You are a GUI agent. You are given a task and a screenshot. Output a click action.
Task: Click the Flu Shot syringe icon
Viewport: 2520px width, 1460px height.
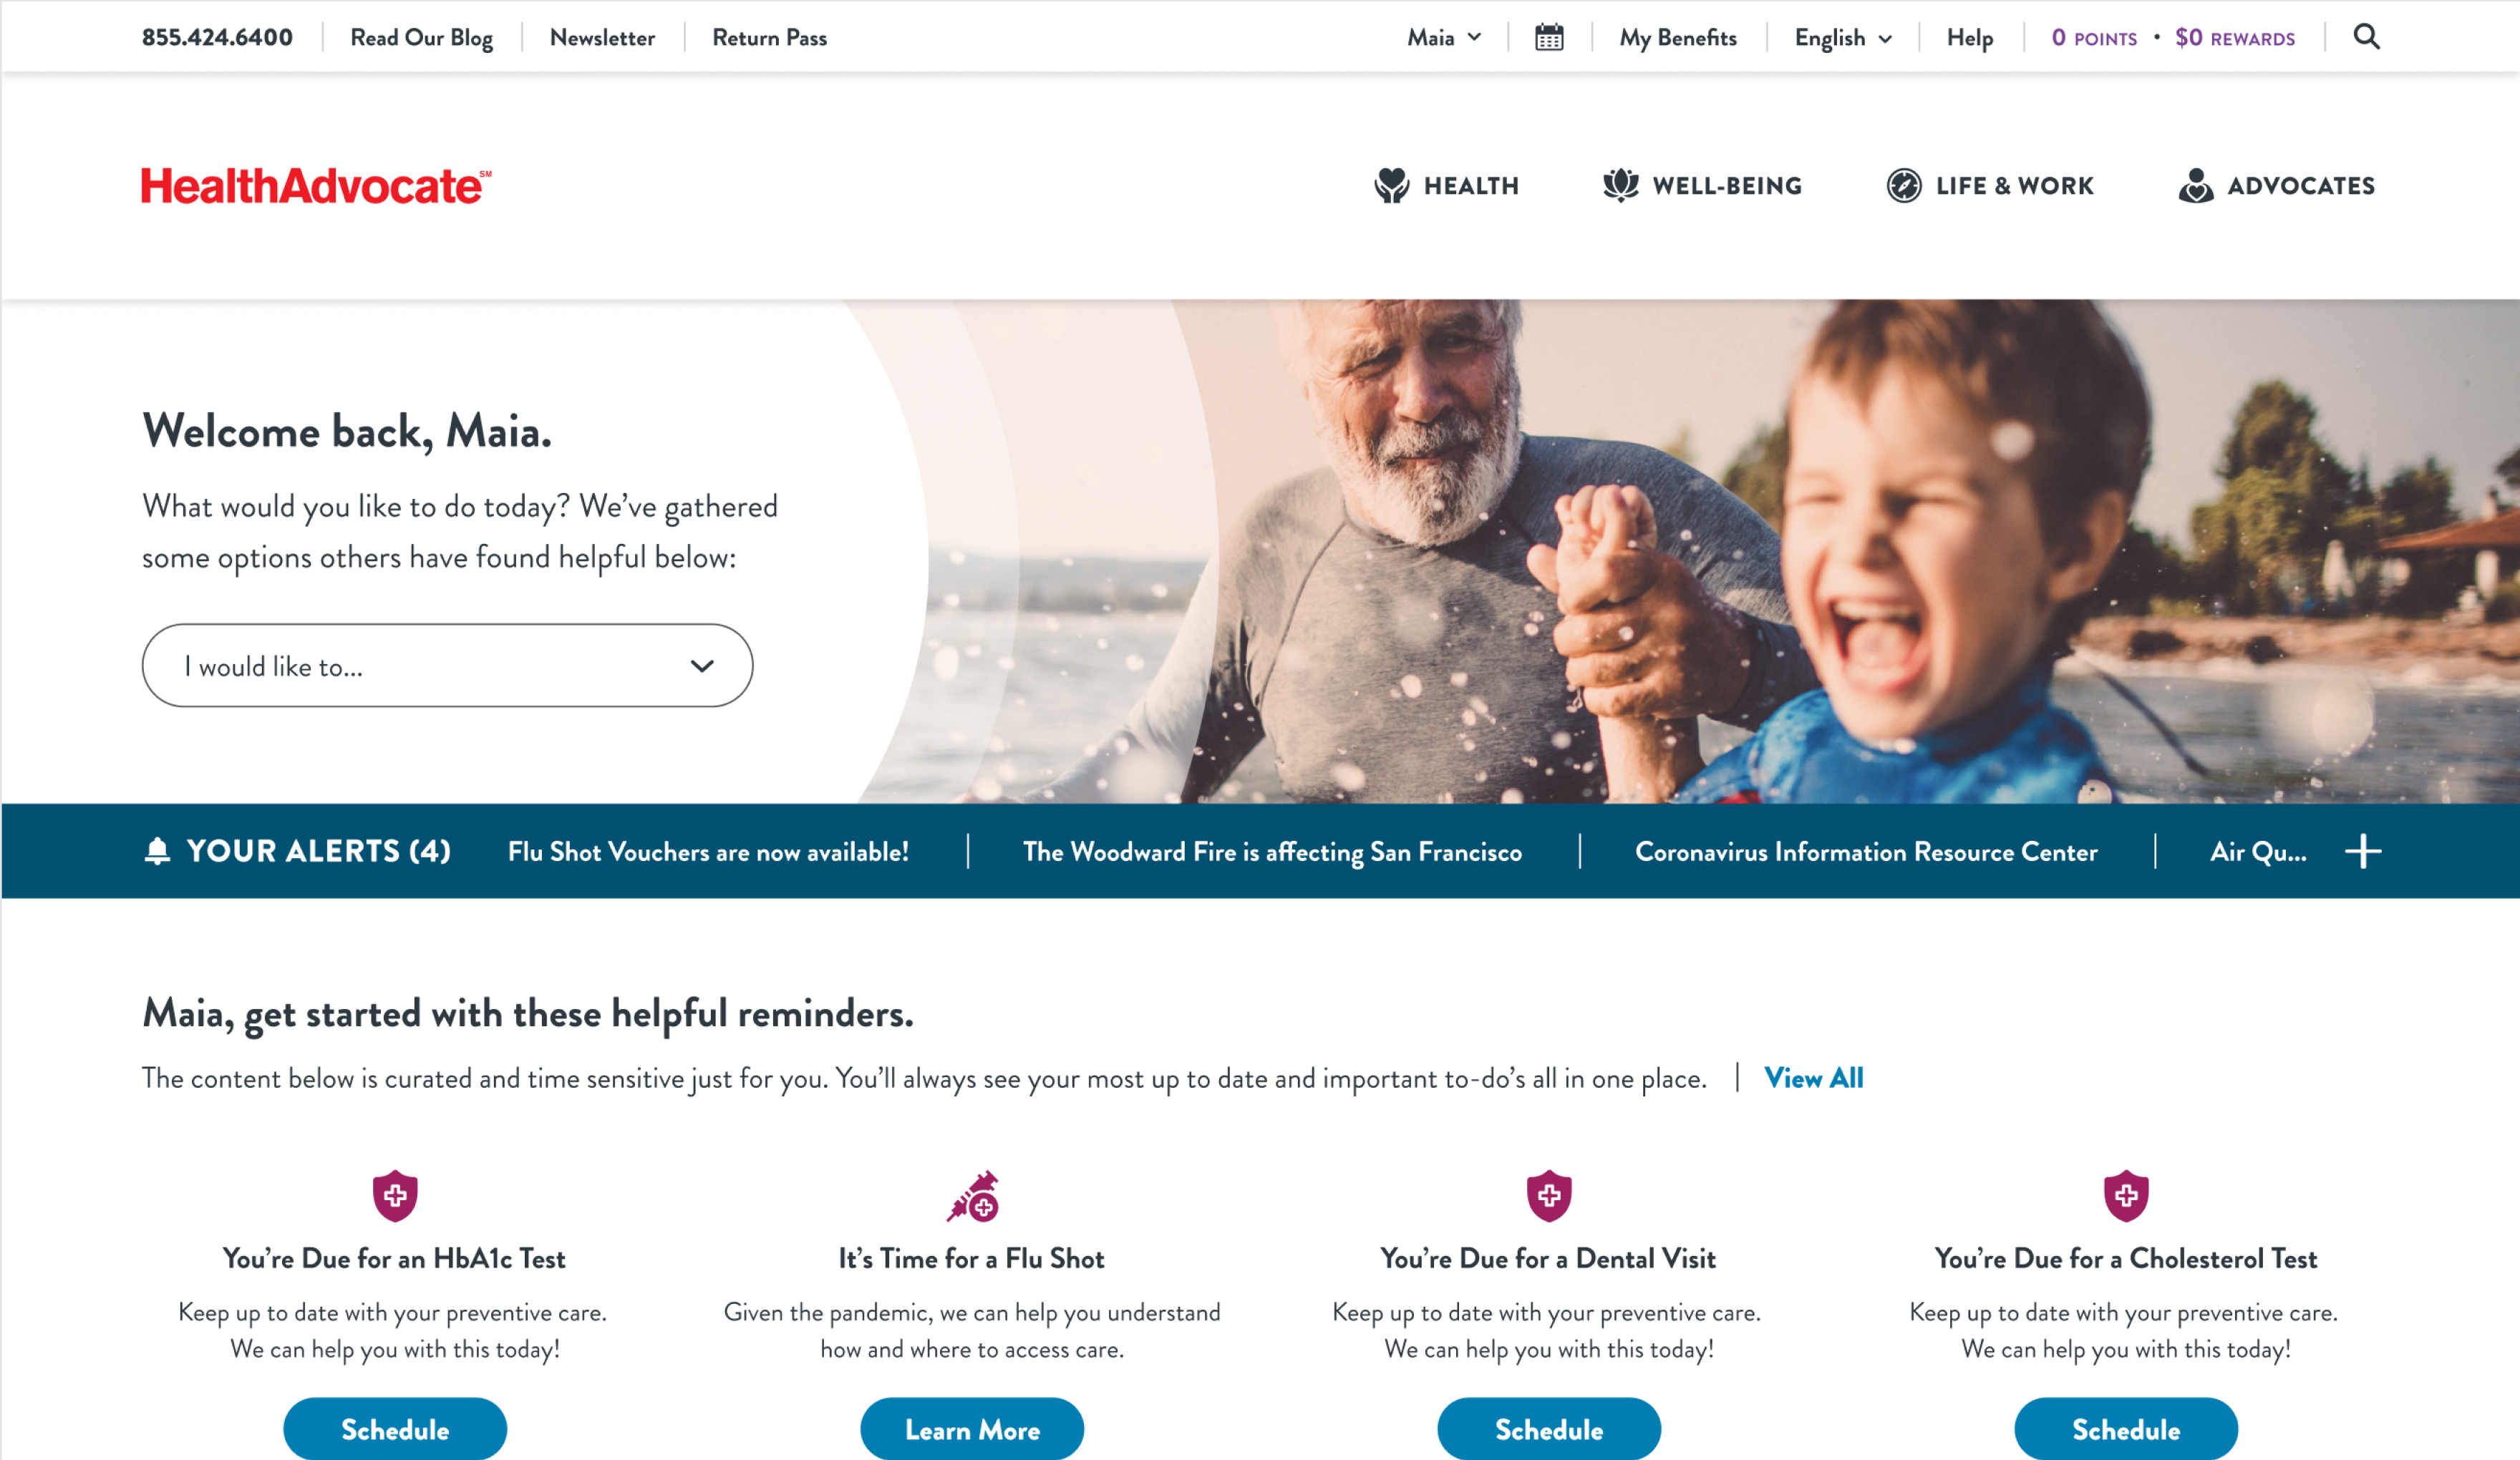(973, 1196)
